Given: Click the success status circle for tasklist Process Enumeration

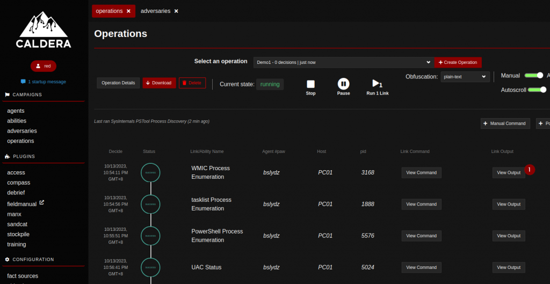Looking at the screenshot, I should [150, 204].
